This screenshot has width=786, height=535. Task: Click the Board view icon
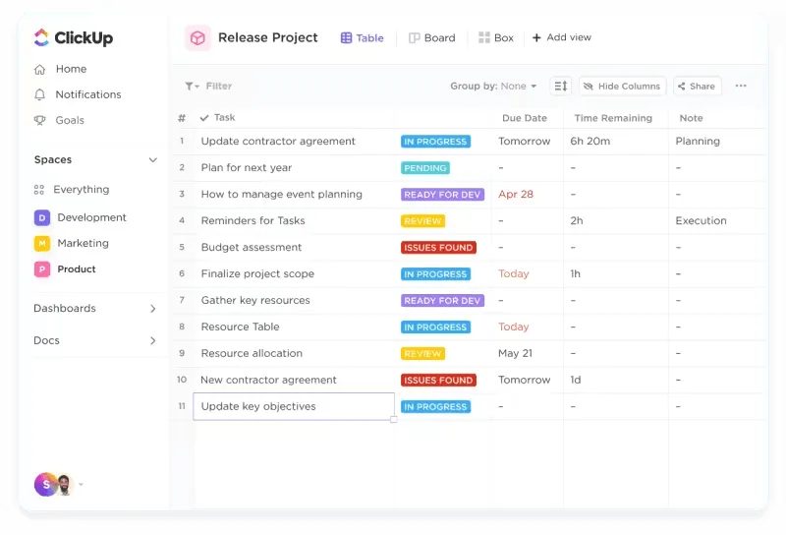click(414, 37)
